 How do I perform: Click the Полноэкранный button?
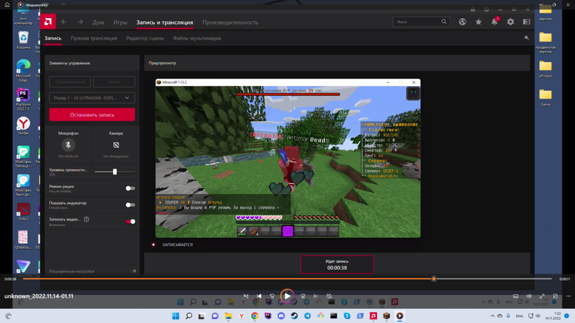tap(70, 81)
